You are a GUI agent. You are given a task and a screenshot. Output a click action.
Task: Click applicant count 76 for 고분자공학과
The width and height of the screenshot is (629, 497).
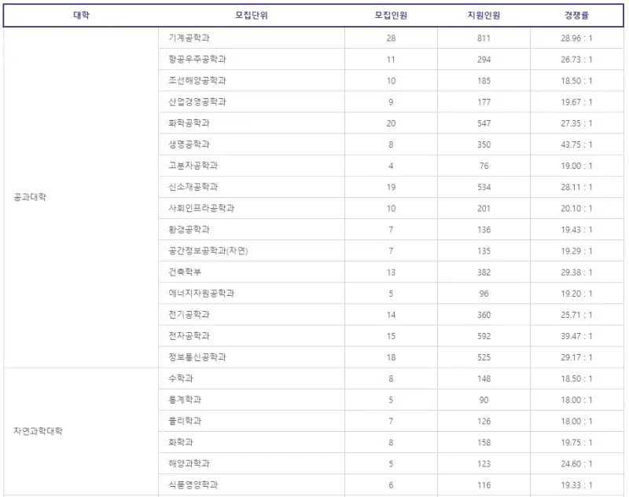pyautogui.click(x=484, y=166)
